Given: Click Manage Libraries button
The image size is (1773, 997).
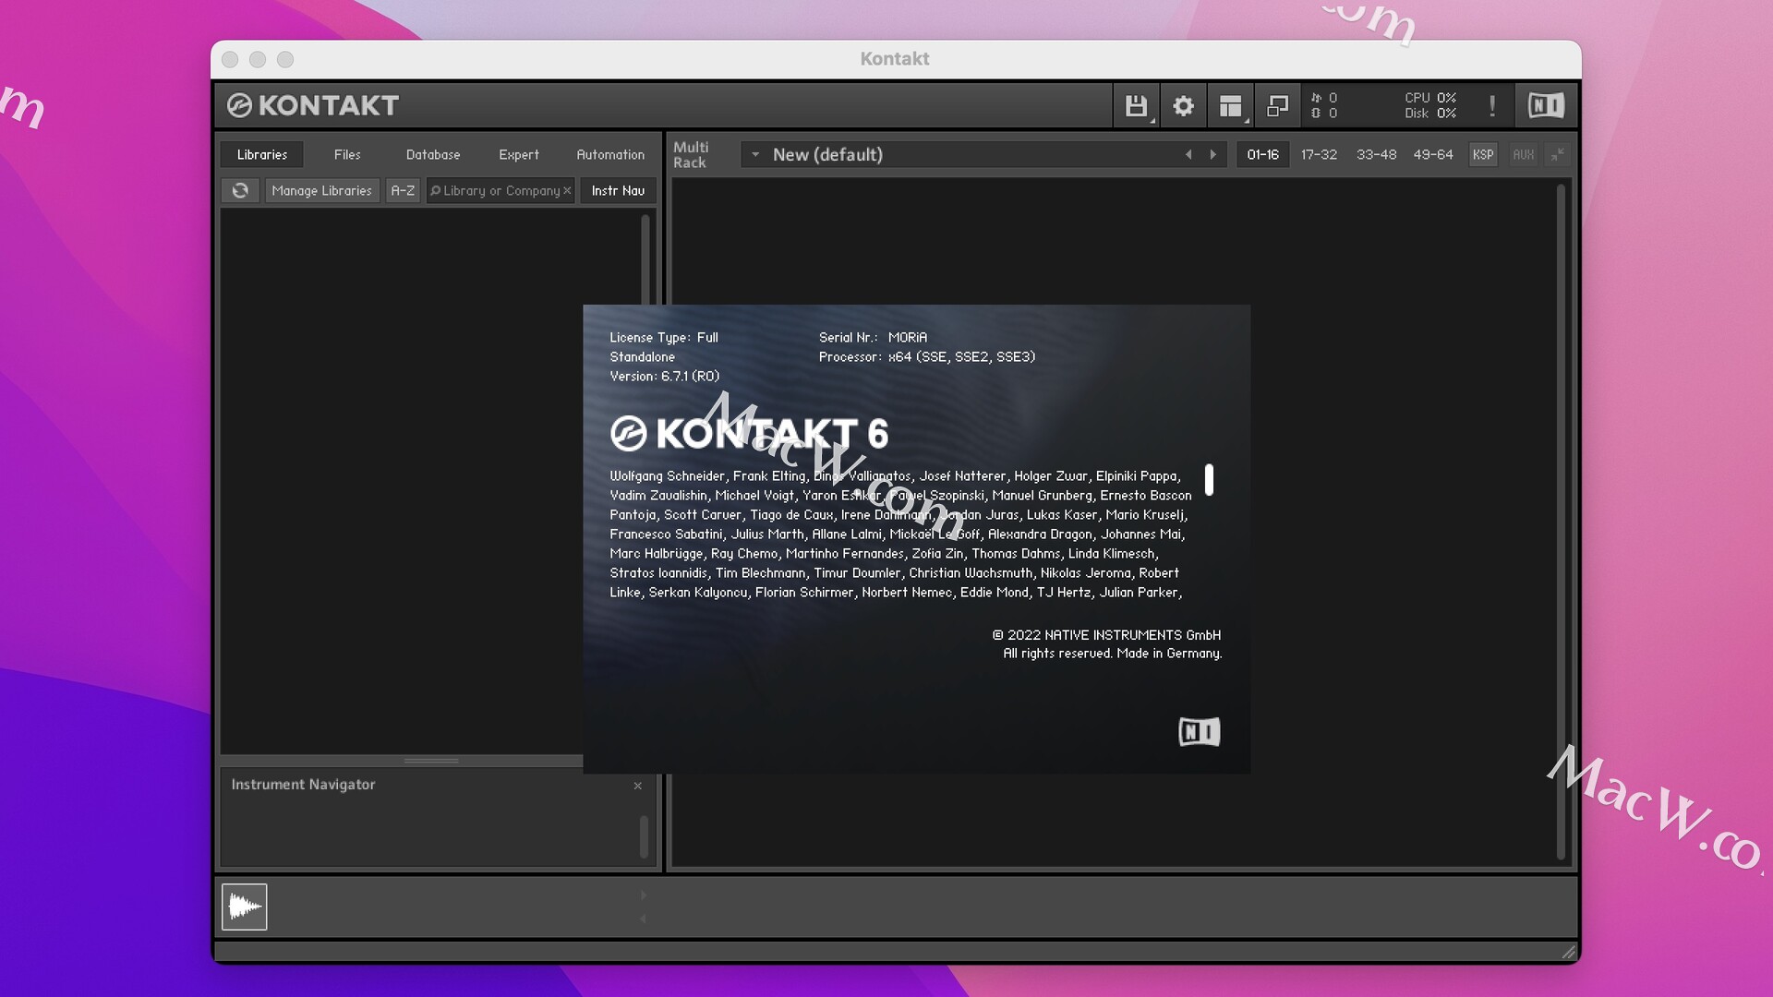Looking at the screenshot, I should tap(321, 190).
